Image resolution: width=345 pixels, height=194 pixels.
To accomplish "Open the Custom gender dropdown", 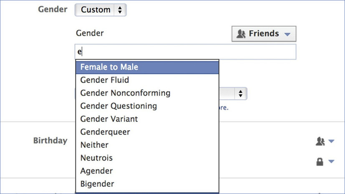I will pyautogui.click(x=101, y=10).
